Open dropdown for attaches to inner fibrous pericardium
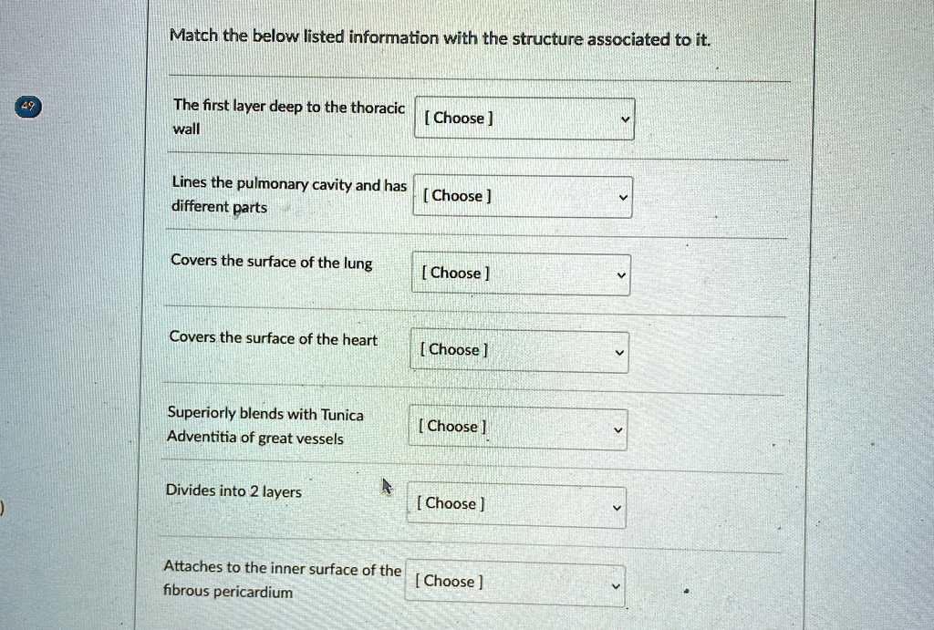 [515, 584]
